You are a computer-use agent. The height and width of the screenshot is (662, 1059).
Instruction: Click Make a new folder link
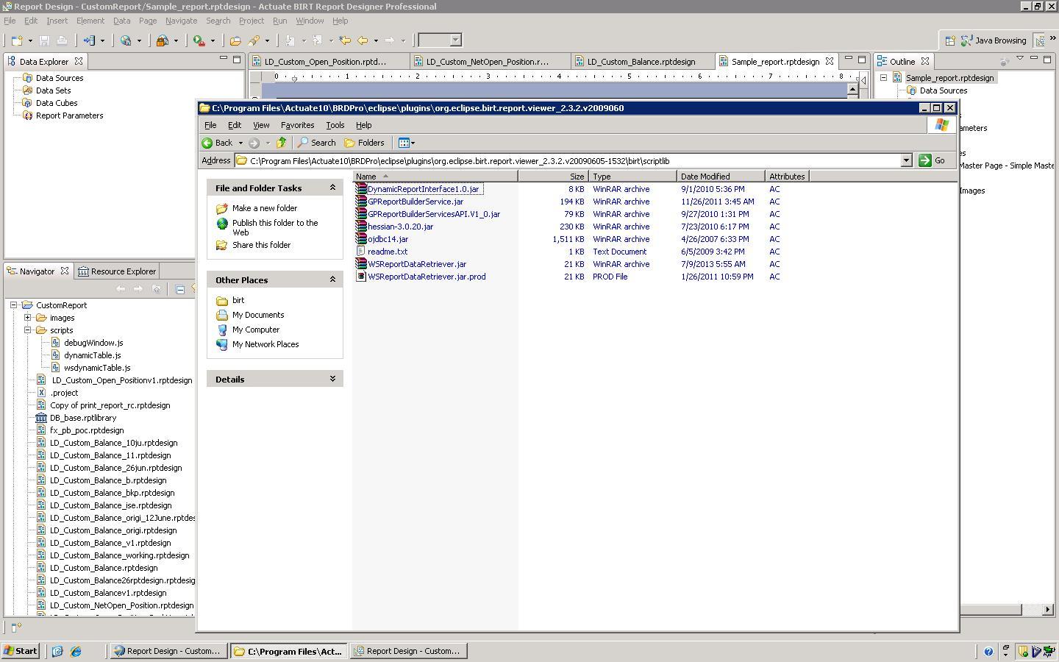[265, 208]
